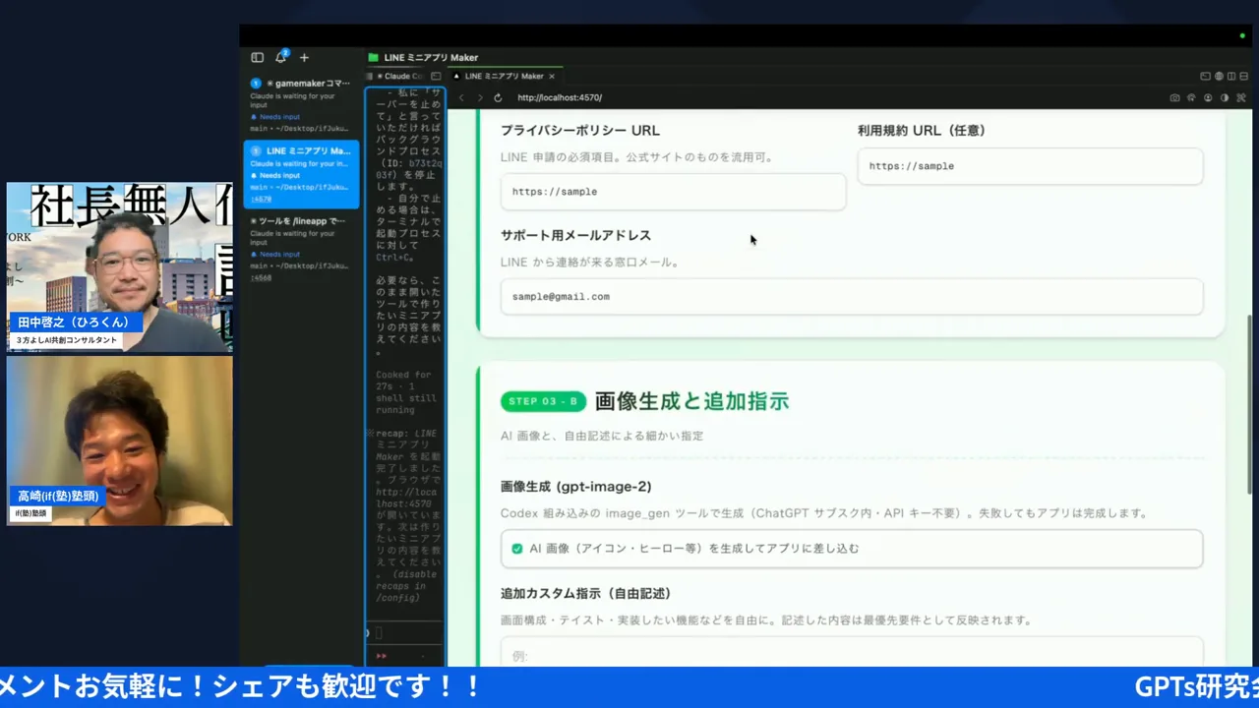
Task: Add a new session with plus icon
Action: click(x=304, y=58)
